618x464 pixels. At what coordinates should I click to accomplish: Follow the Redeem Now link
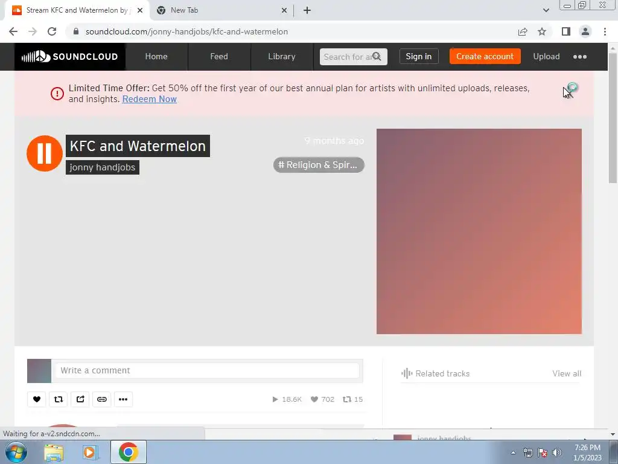point(150,99)
